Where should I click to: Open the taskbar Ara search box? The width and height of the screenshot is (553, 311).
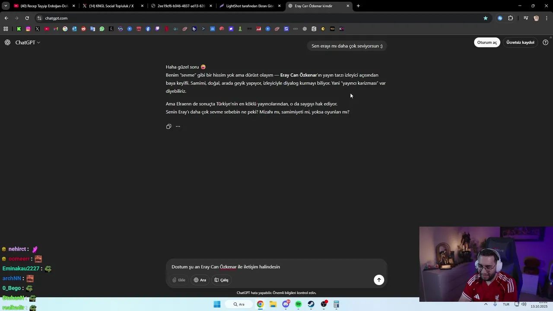click(x=239, y=304)
